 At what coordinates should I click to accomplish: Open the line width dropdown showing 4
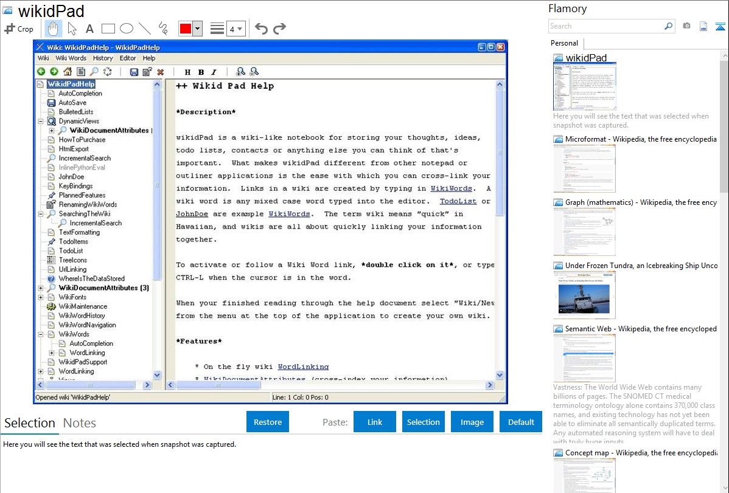[x=236, y=29]
